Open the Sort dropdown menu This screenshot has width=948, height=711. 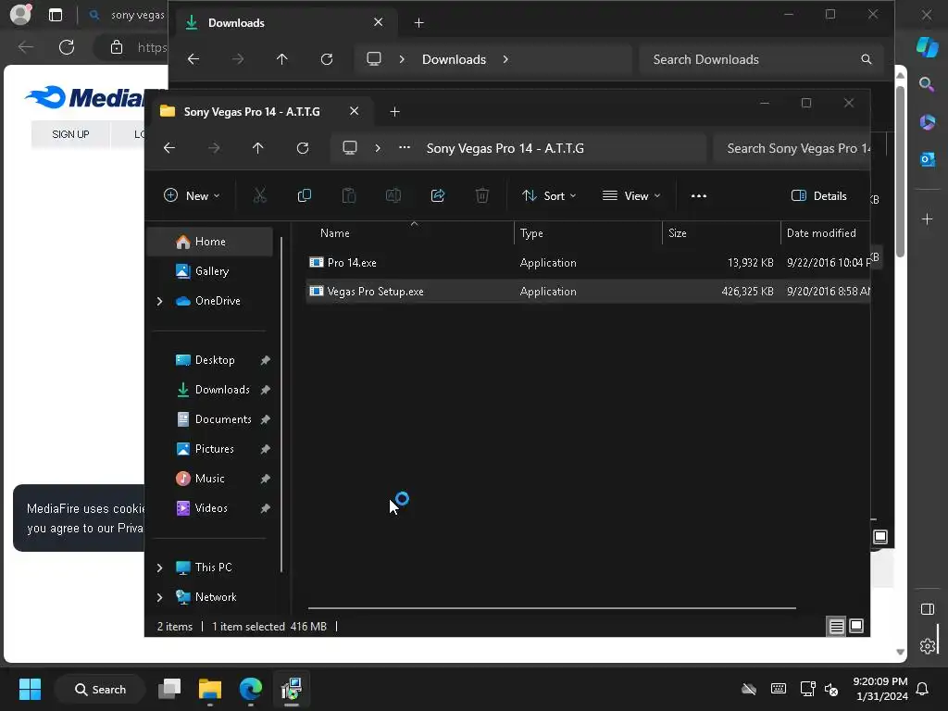549,196
